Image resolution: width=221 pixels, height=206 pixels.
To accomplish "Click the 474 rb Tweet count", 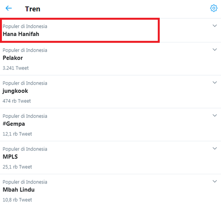I will (x=17, y=101).
